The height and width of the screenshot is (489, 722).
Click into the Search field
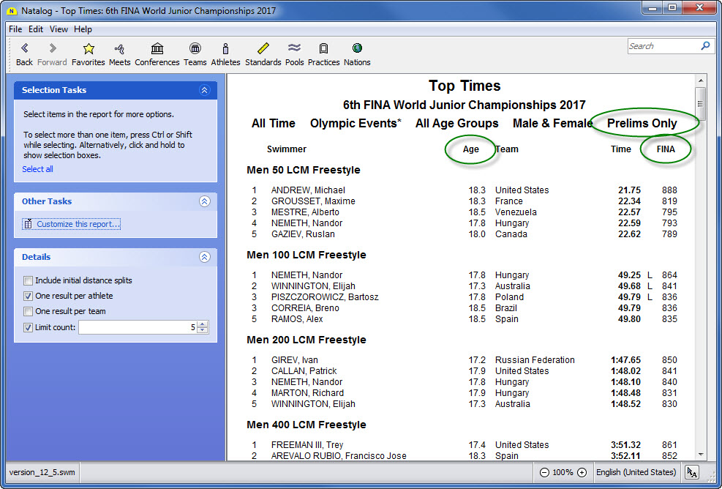(x=663, y=46)
